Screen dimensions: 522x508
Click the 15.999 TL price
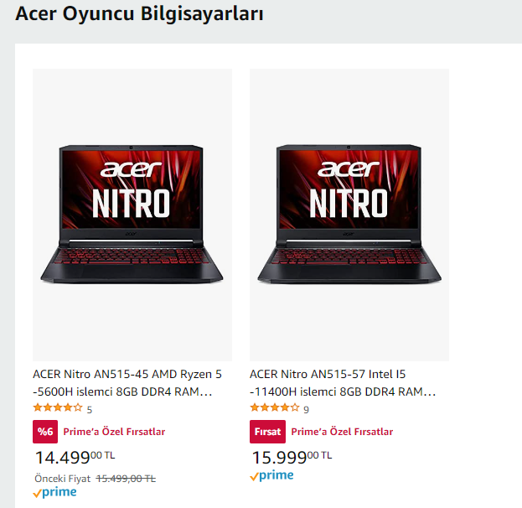[292, 457]
